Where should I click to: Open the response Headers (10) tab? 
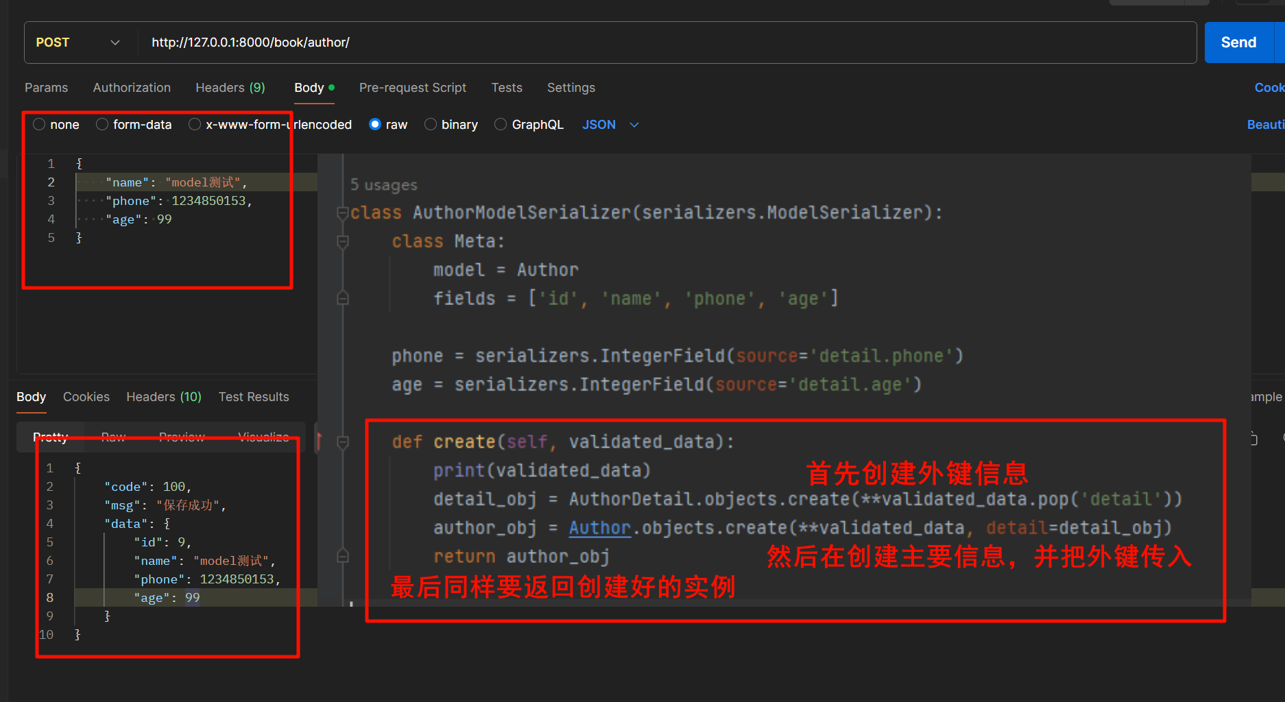tap(164, 397)
